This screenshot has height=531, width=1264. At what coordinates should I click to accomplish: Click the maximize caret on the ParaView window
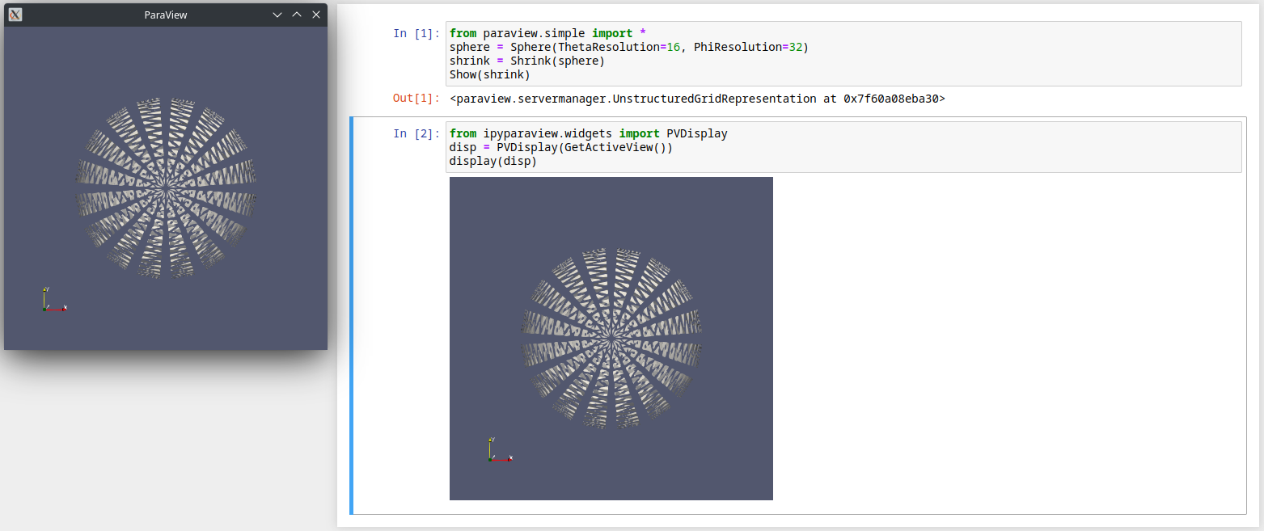coord(297,15)
